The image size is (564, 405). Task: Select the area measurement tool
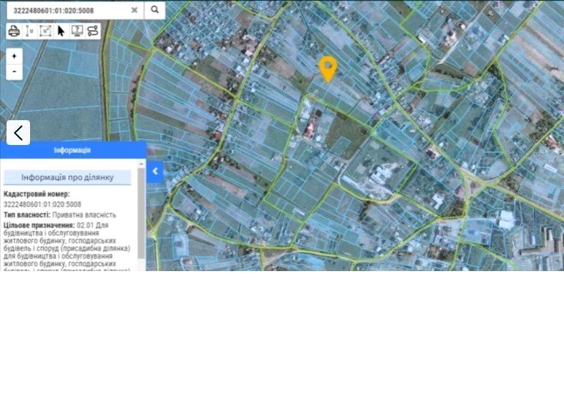click(x=45, y=31)
